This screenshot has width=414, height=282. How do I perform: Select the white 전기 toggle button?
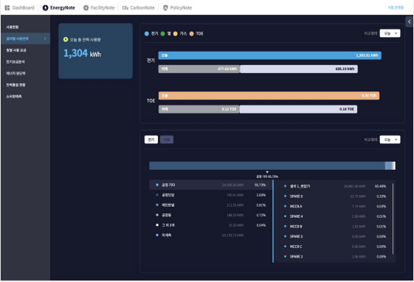(151, 140)
